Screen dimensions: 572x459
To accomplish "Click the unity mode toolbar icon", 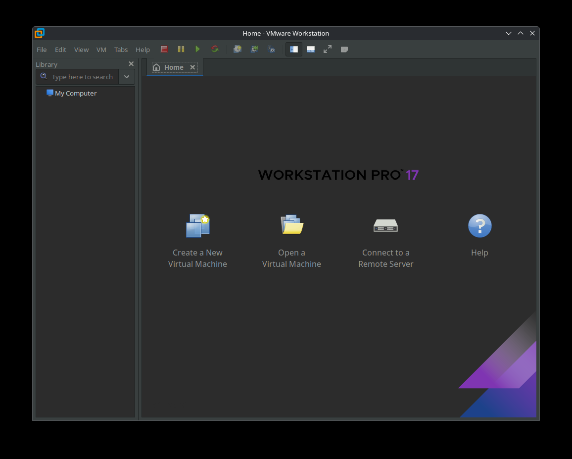I will (344, 50).
